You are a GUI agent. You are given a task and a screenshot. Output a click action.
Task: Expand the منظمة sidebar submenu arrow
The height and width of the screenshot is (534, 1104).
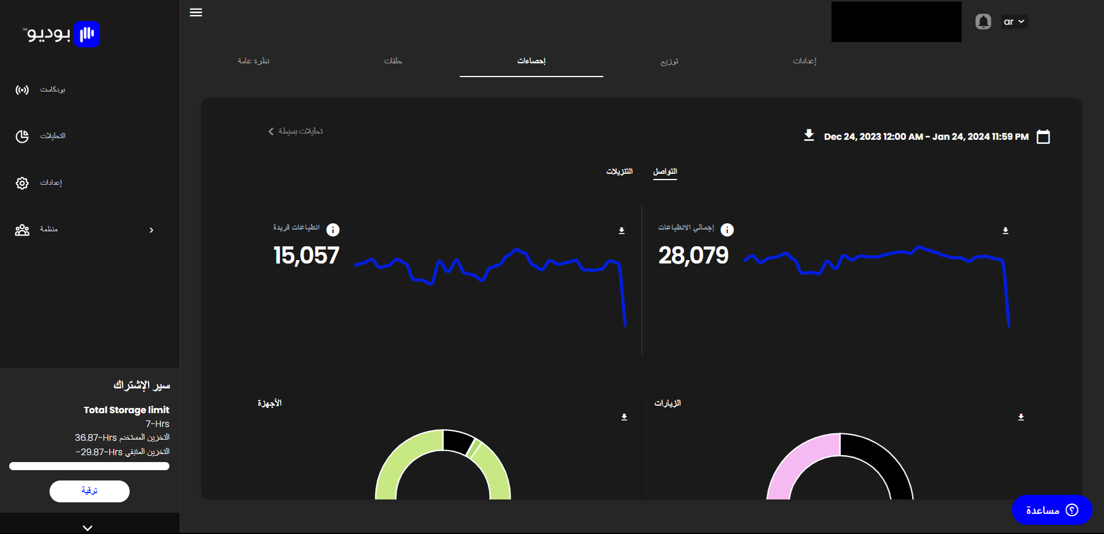[152, 230]
